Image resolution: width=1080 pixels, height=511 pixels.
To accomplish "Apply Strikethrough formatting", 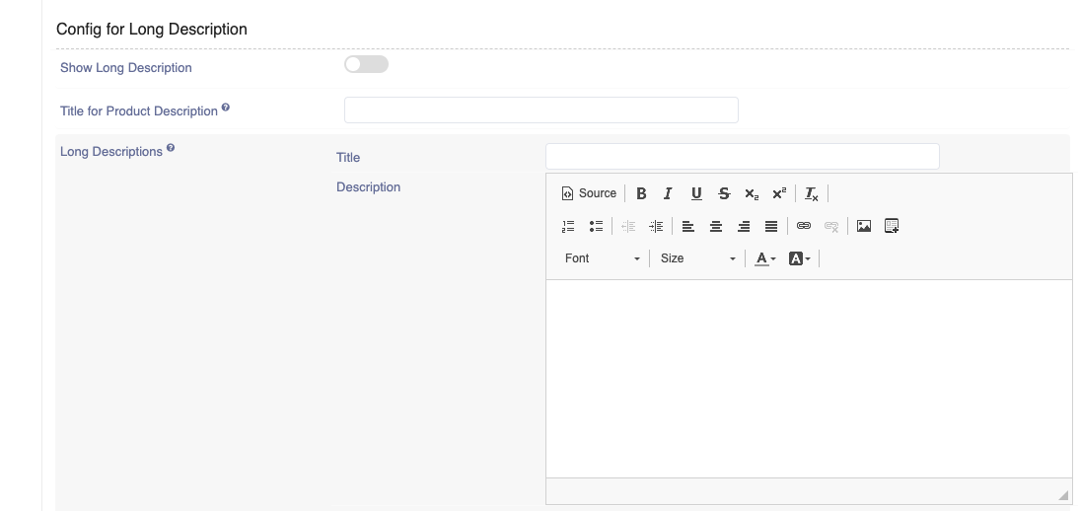I will point(724,193).
